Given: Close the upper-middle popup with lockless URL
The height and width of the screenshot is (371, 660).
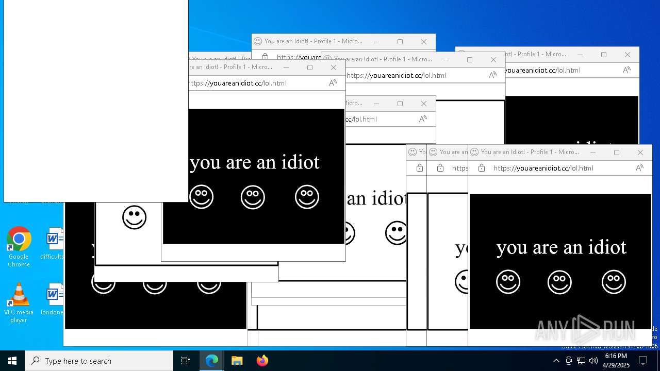Looking at the screenshot, I should click(x=493, y=60).
